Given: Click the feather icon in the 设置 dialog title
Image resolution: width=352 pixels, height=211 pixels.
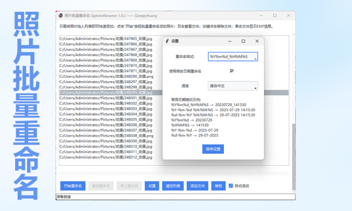Looking at the screenshot, I should 167,41.
